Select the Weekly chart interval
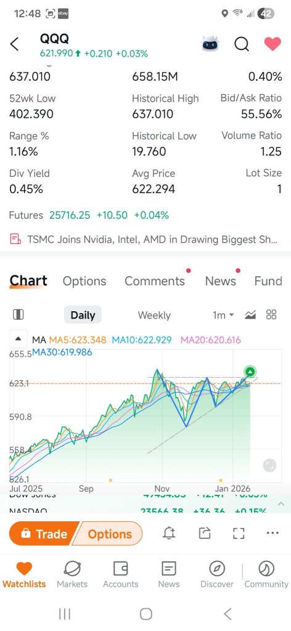Image resolution: width=291 pixels, height=631 pixels. point(154,315)
